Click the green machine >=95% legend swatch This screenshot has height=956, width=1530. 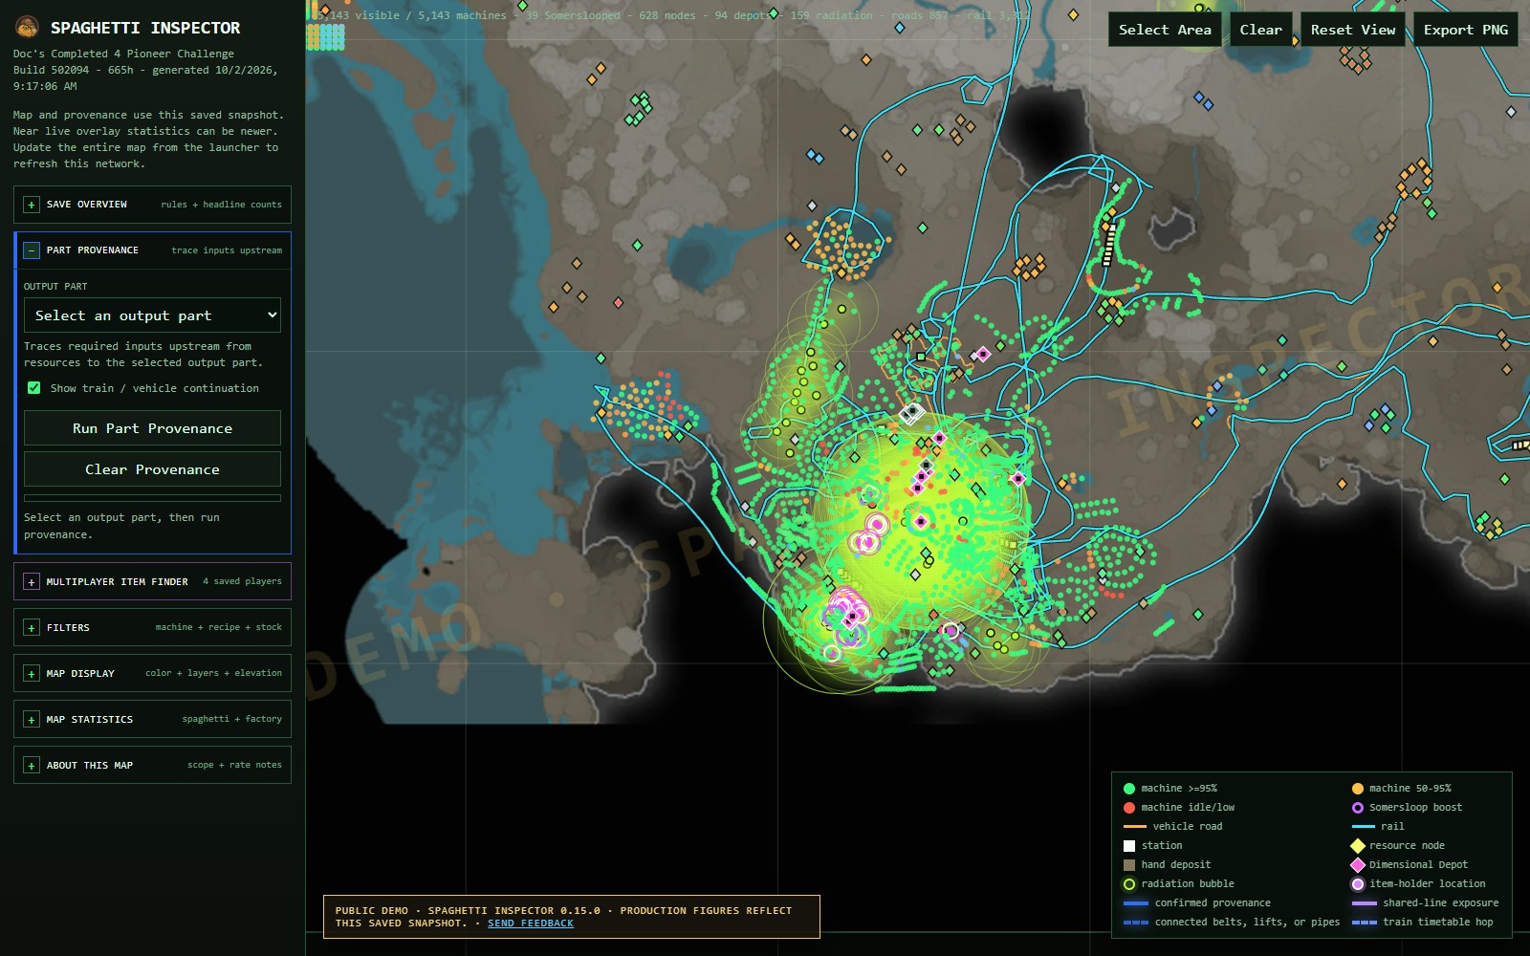tap(1129, 789)
